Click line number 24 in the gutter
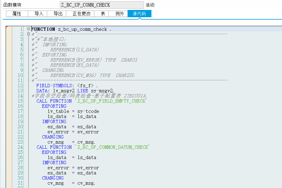282x188 pixels. [x=20, y=147]
